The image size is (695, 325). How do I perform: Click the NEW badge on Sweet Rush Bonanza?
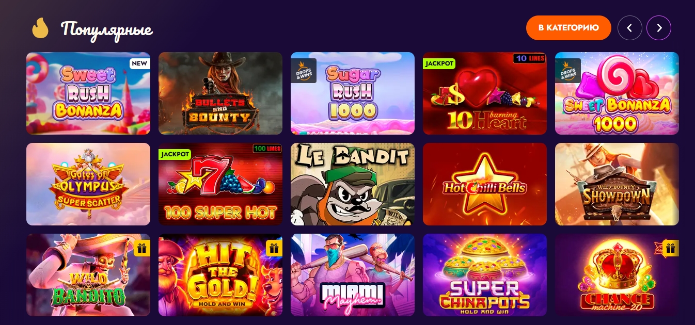click(x=139, y=63)
